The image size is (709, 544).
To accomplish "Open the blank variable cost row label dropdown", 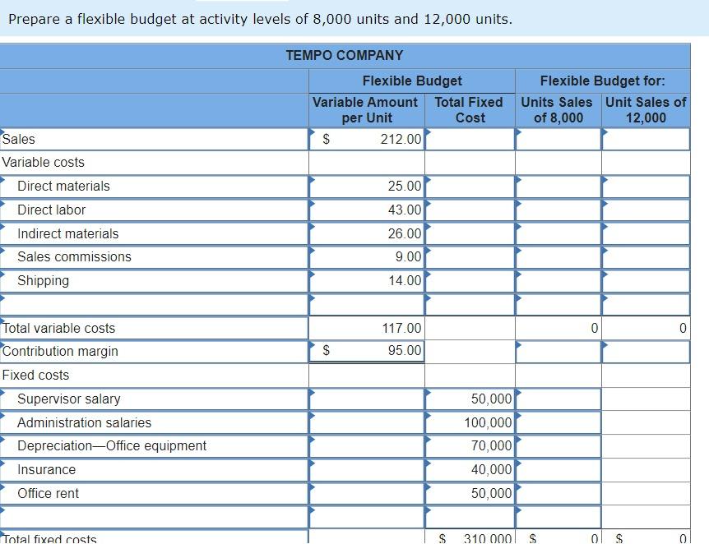I will (154, 305).
